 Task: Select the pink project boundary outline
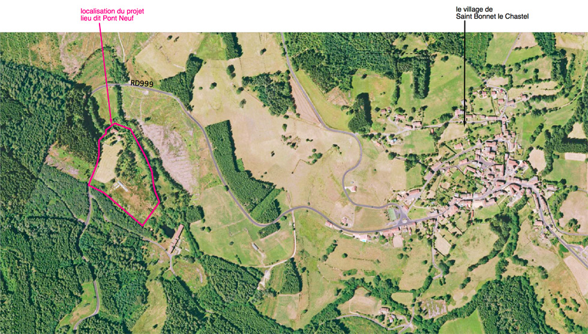click(124, 174)
